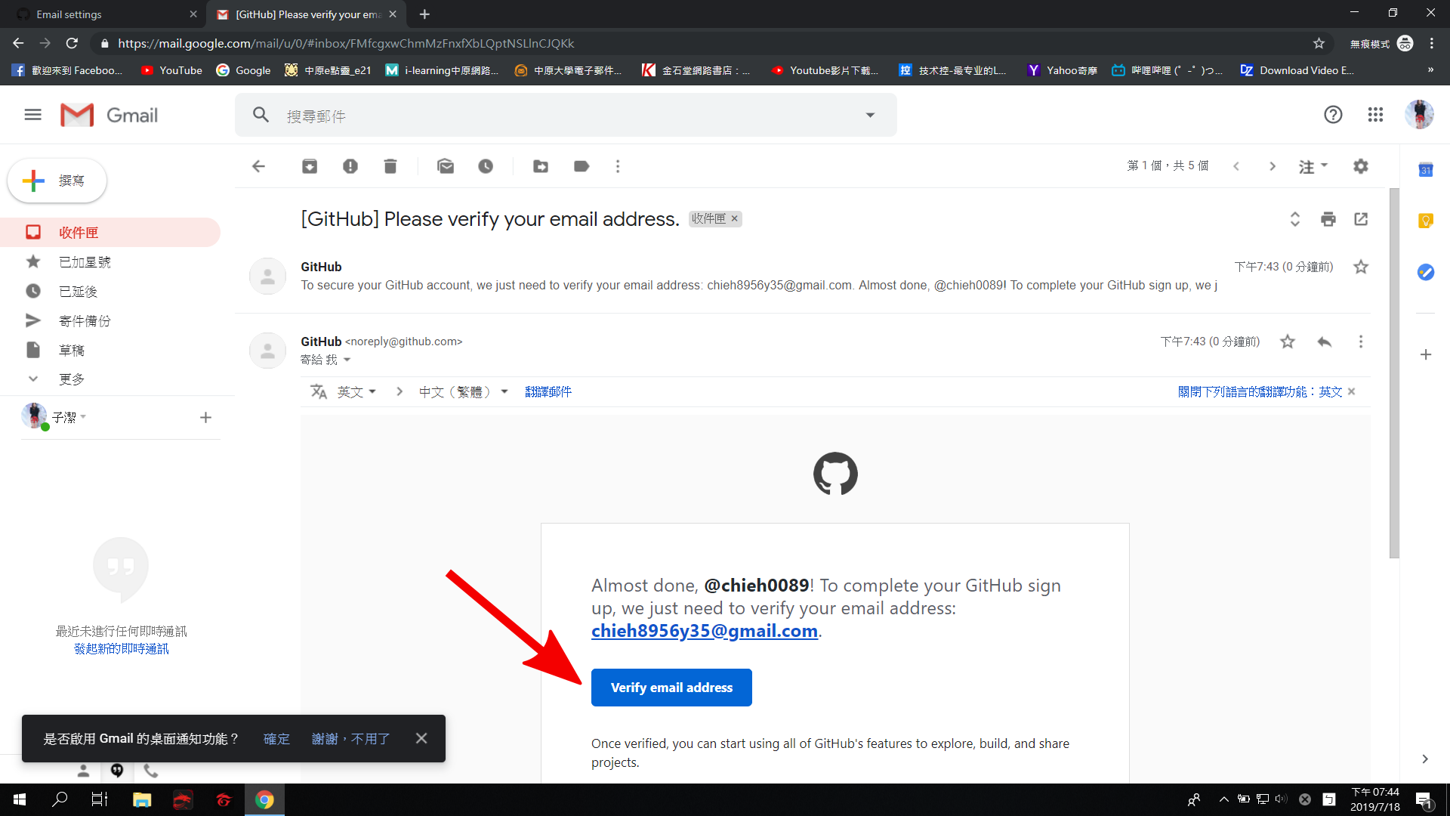1450x816 pixels.
Task: Open search options dropdown arrow
Action: tap(870, 116)
